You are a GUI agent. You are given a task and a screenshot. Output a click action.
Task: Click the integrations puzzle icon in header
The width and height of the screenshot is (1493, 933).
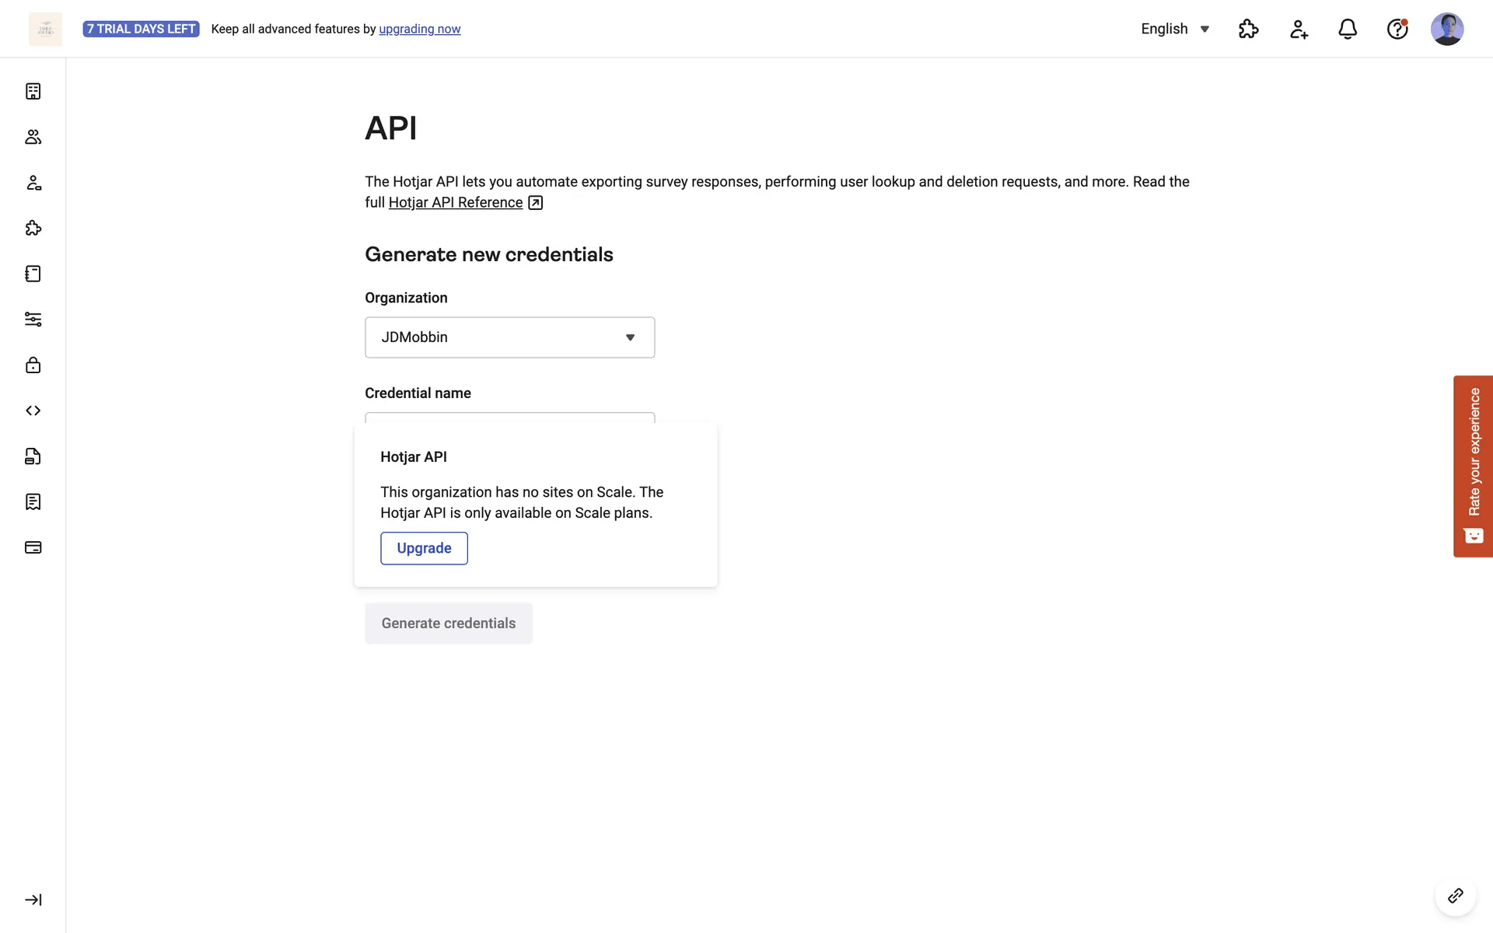point(1248,29)
